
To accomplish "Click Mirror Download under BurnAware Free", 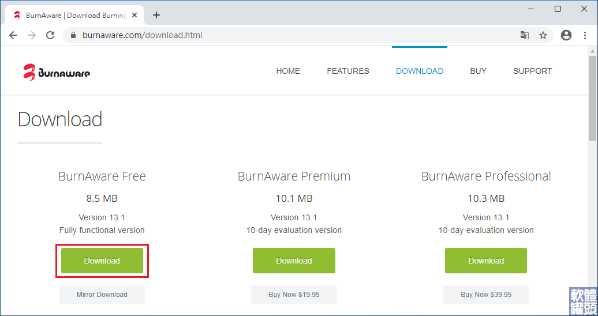I will point(102,295).
